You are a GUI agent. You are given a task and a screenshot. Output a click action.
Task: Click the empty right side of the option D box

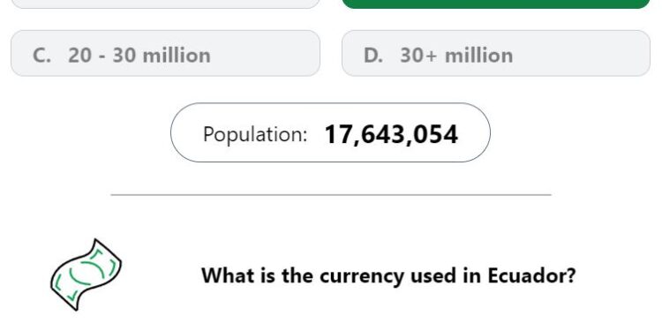click(x=583, y=53)
